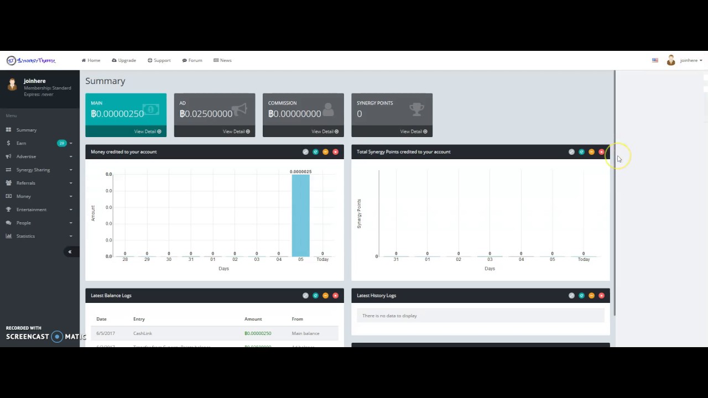Click the header user avatar picture
Screen dimensions: 708x398
[x=671, y=60]
